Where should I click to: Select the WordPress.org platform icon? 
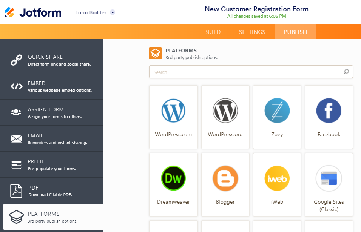pos(225,111)
